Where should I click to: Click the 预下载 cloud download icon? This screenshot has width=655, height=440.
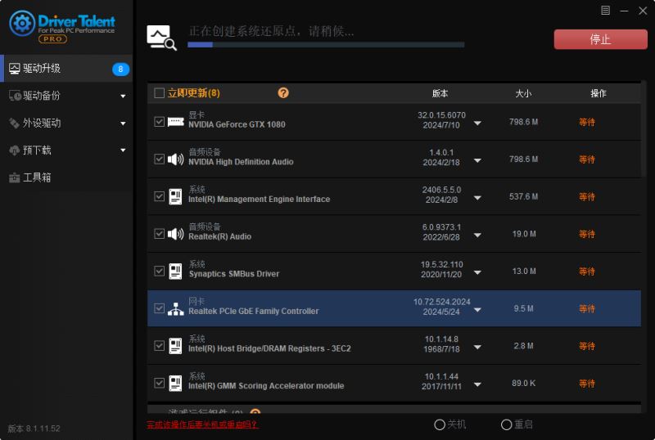[x=15, y=150]
